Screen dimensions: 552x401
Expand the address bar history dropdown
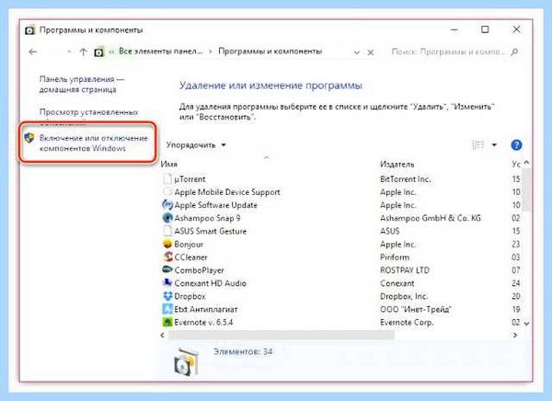[357, 52]
